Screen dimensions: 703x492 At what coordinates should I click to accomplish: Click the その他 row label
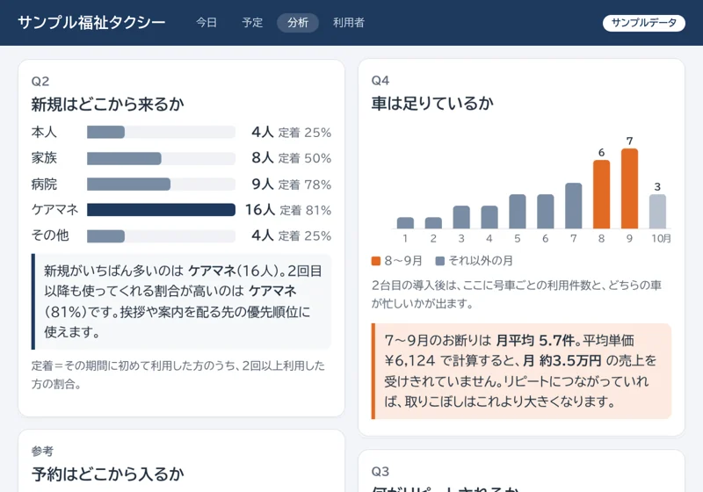point(50,235)
